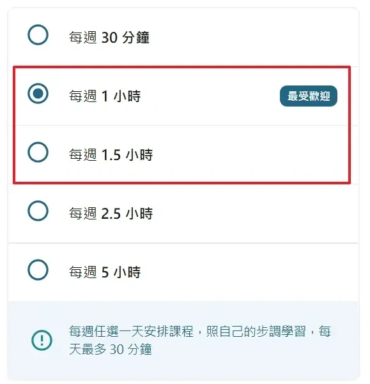Select the 每週 2.5 小時 radio button
The width and height of the screenshot is (370, 384).
pos(38,211)
